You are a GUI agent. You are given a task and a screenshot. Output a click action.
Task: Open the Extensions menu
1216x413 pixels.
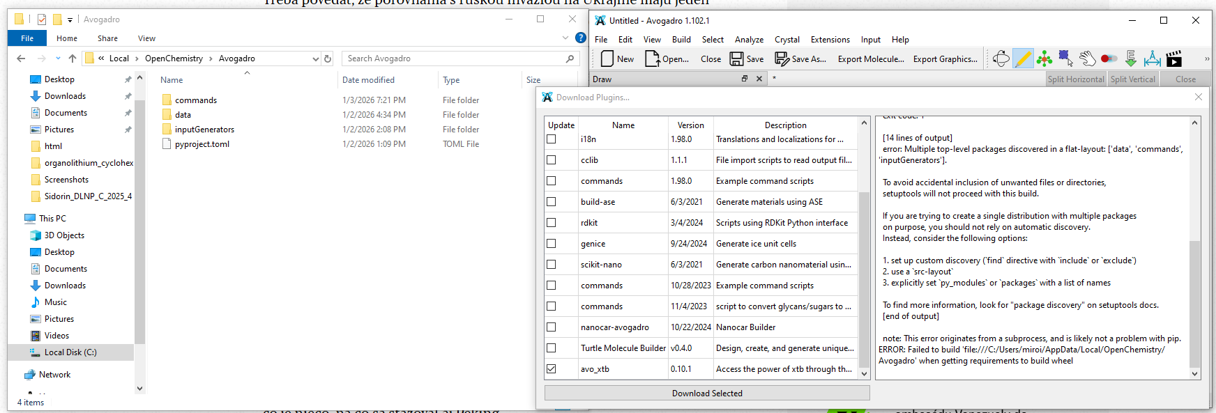(830, 40)
